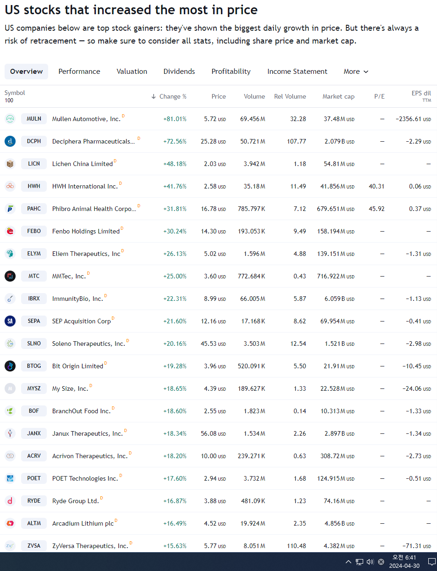The height and width of the screenshot is (571, 437).
Task: Click the taskbar clock showing 2024-04-30
Action: tap(404, 562)
